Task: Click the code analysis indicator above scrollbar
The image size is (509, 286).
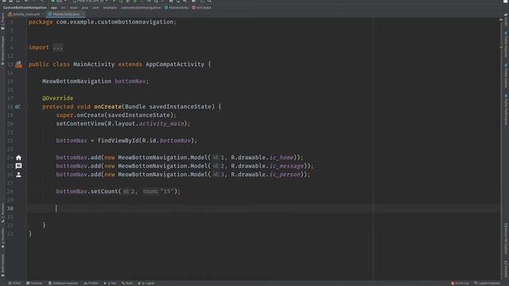Action: tap(501, 20)
